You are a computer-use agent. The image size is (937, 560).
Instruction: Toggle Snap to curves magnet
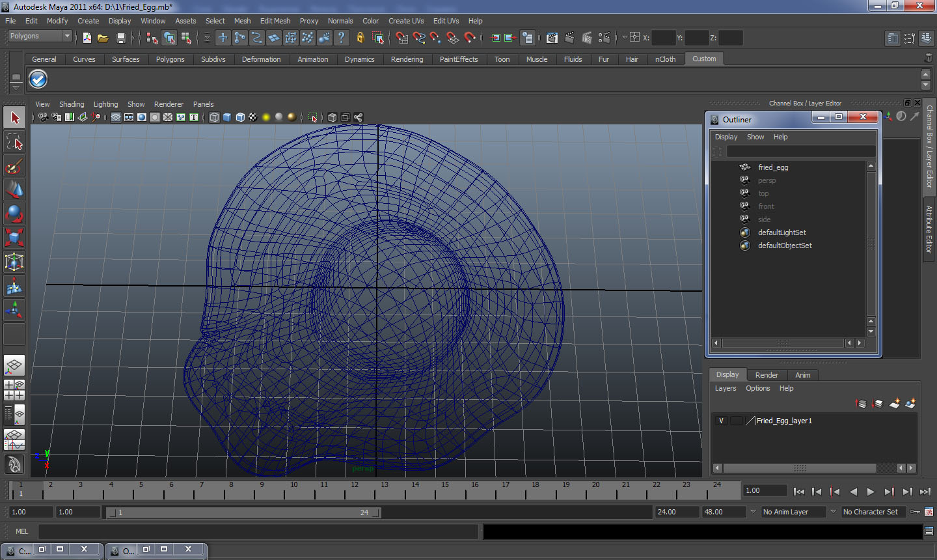point(419,38)
